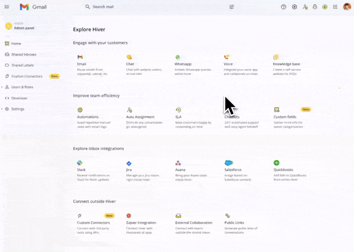Open the Gmail main menu hamburger

point(7,6)
